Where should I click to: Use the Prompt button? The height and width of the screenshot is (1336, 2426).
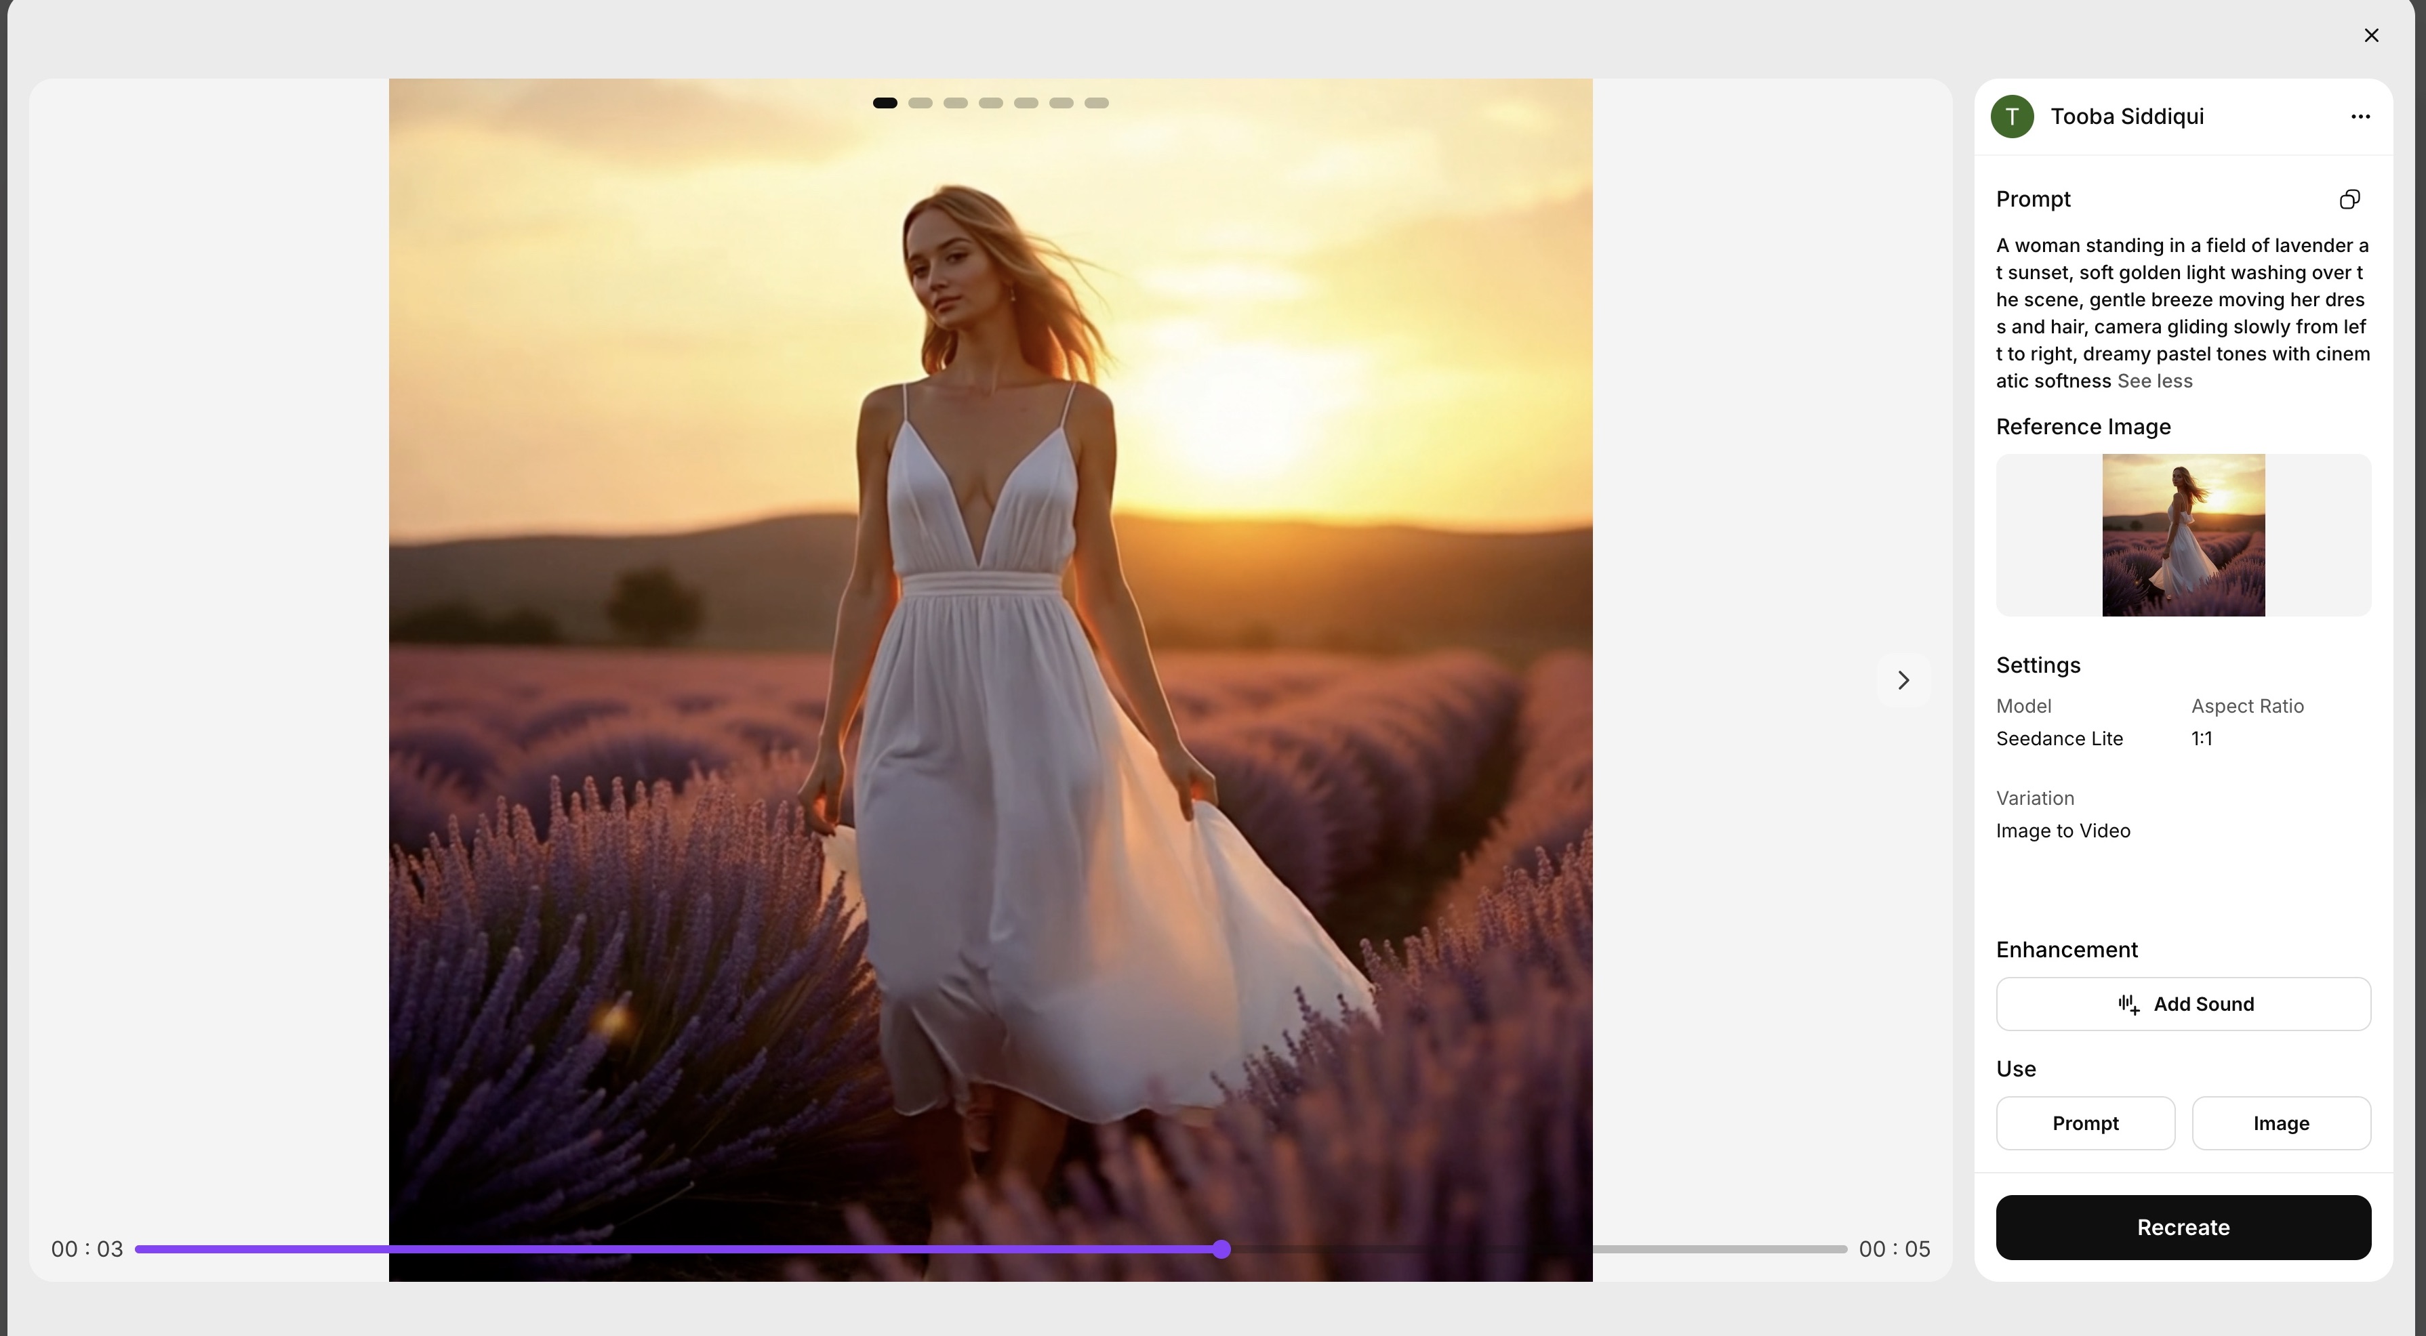(2085, 1123)
